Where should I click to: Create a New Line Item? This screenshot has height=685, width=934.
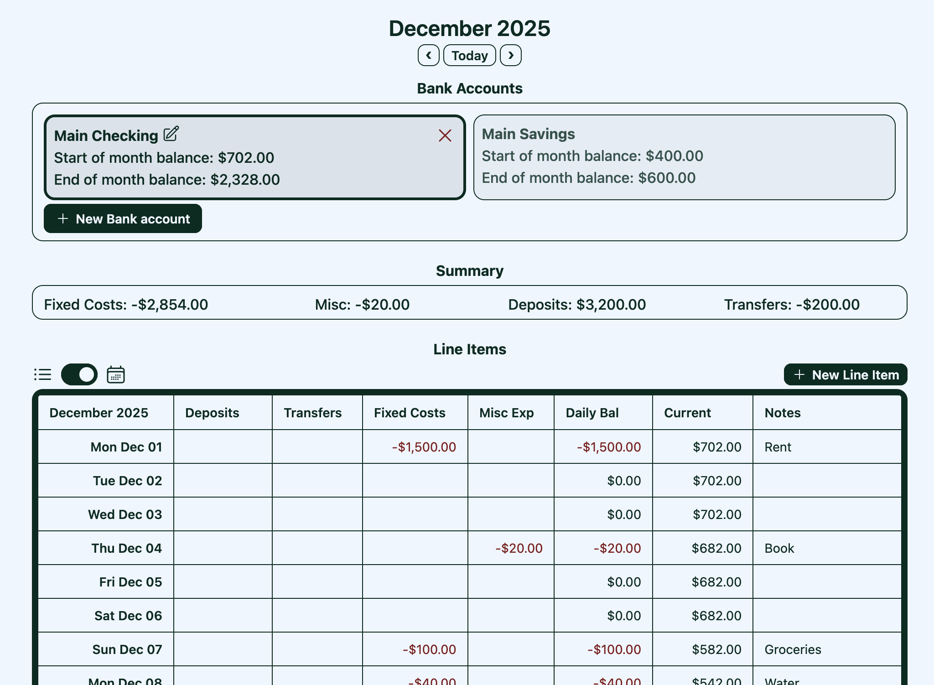point(845,374)
